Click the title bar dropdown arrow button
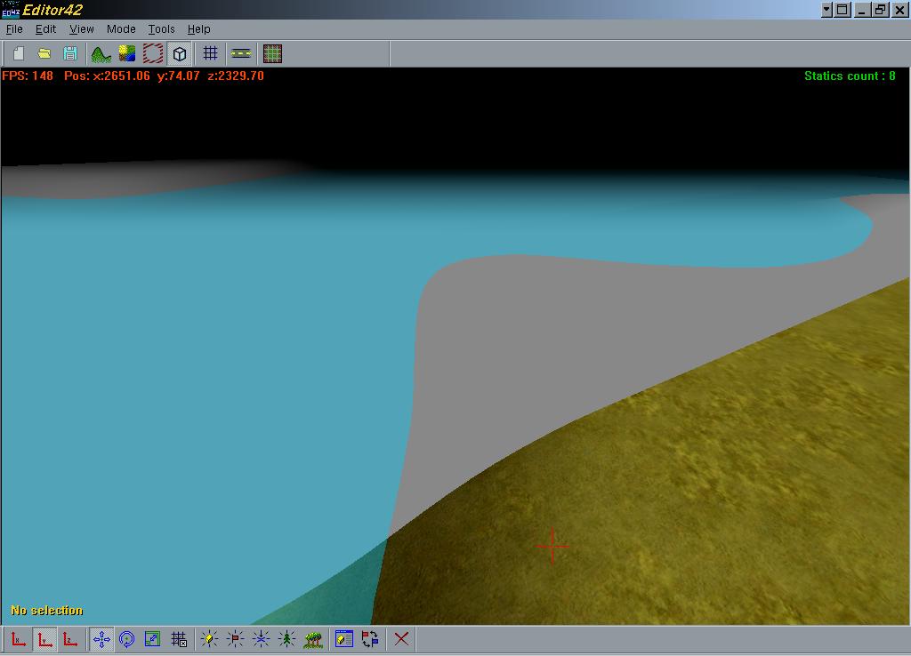911x656 pixels. [x=826, y=10]
